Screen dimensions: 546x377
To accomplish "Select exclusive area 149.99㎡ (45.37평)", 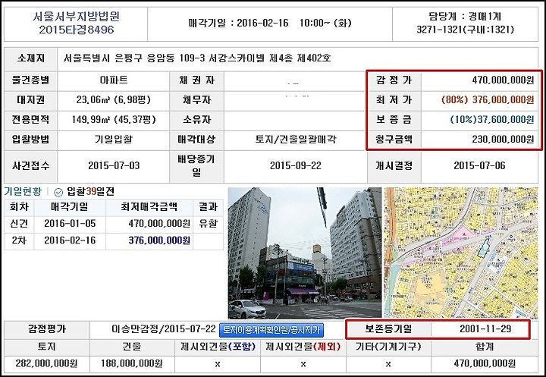I will 114,120.
